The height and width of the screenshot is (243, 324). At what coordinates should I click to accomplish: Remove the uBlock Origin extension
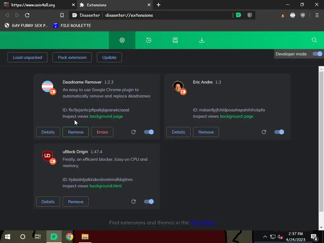coord(76,202)
